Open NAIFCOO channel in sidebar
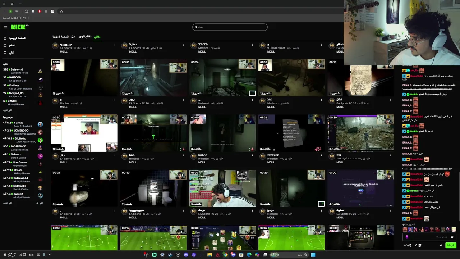Viewport: 460px width, 259px height. click(x=23, y=79)
